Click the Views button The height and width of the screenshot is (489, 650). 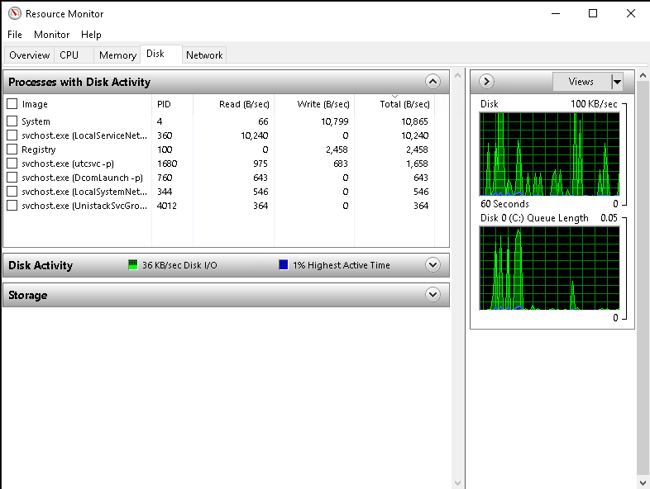(x=581, y=81)
